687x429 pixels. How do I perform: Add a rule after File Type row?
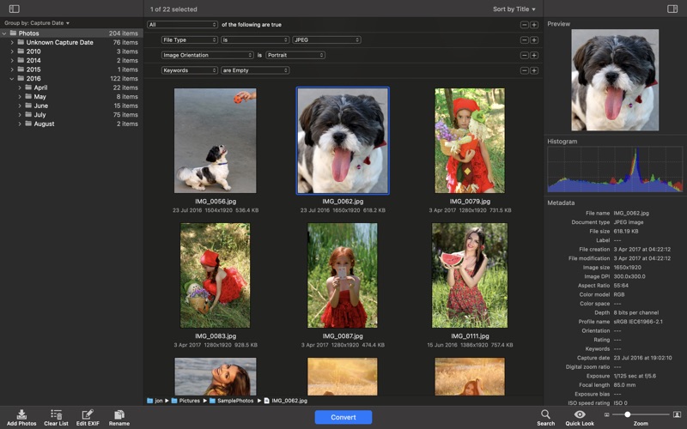pyautogui.click(x=534, y=40)
